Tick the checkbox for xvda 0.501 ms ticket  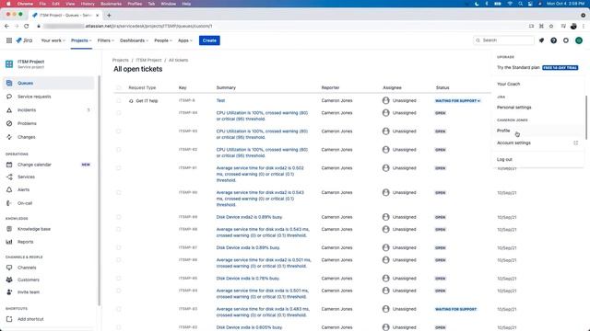pyautogui.click(x=119, y=291)
